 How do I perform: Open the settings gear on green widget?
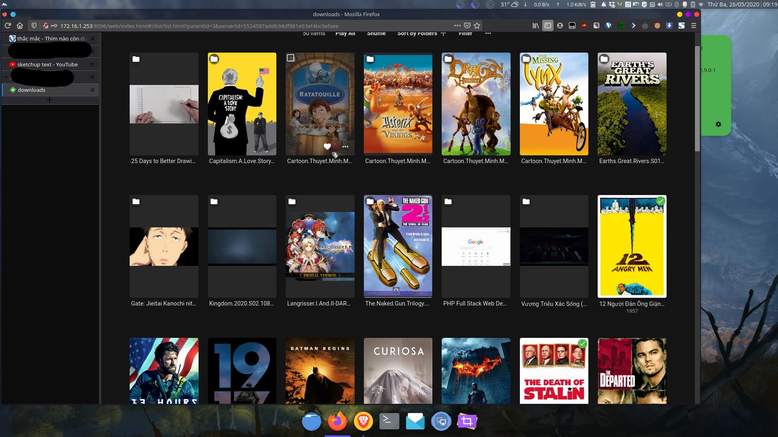(718, 124)
